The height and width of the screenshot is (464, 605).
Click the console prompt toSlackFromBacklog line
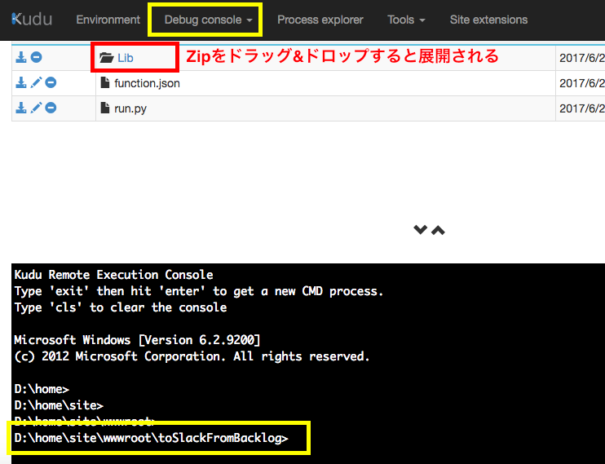click(x=152, y=438)
